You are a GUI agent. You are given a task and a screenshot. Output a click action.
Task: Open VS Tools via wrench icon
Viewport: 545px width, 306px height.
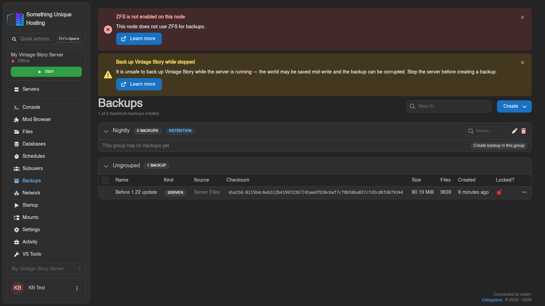coord(16,254)
